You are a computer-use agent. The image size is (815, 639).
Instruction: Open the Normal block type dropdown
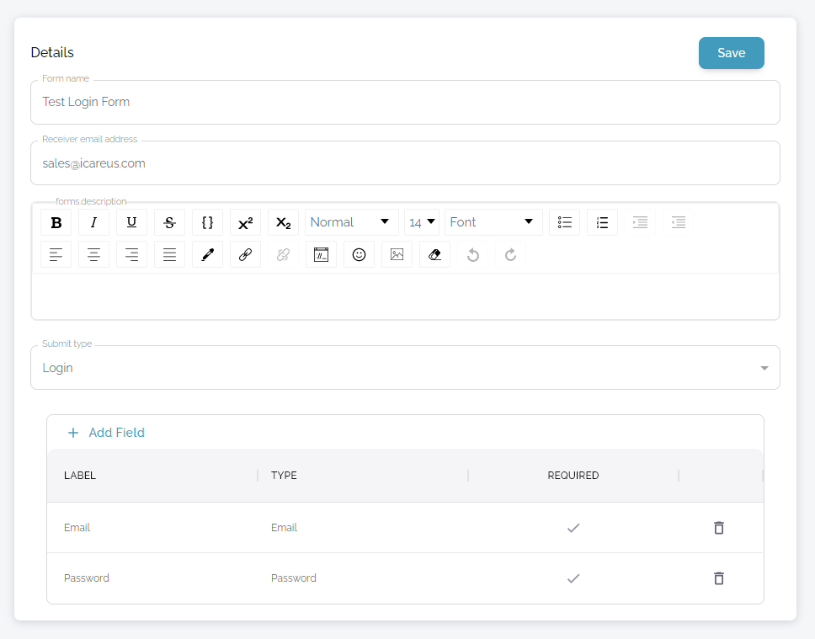click(350, 222)
